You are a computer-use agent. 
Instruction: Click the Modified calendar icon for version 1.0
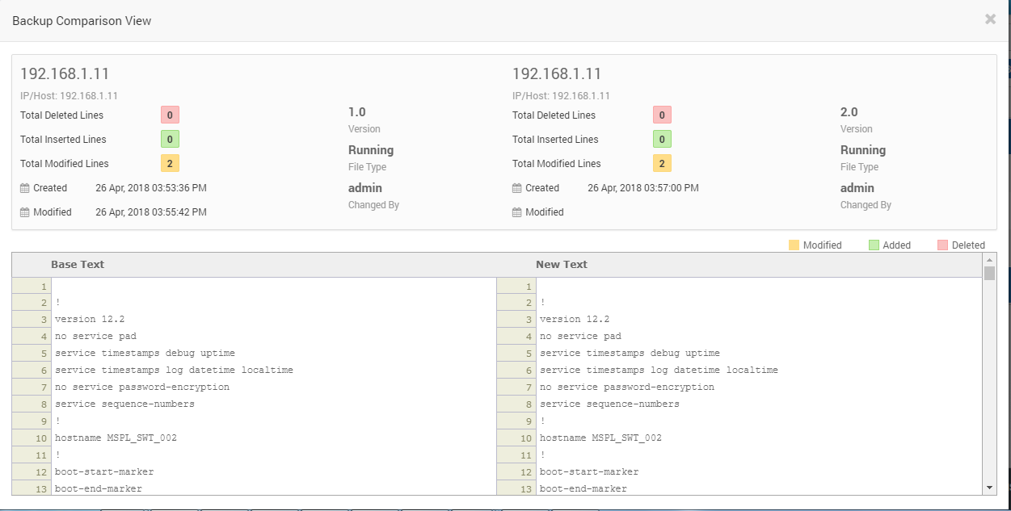tap(25, 212)
